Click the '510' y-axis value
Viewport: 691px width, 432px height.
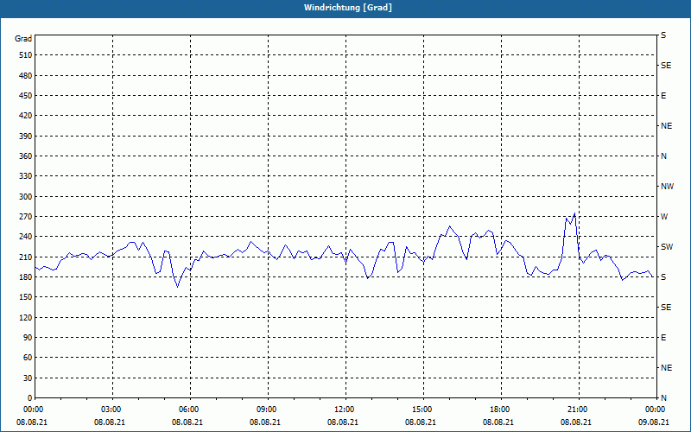click(26, 55)
